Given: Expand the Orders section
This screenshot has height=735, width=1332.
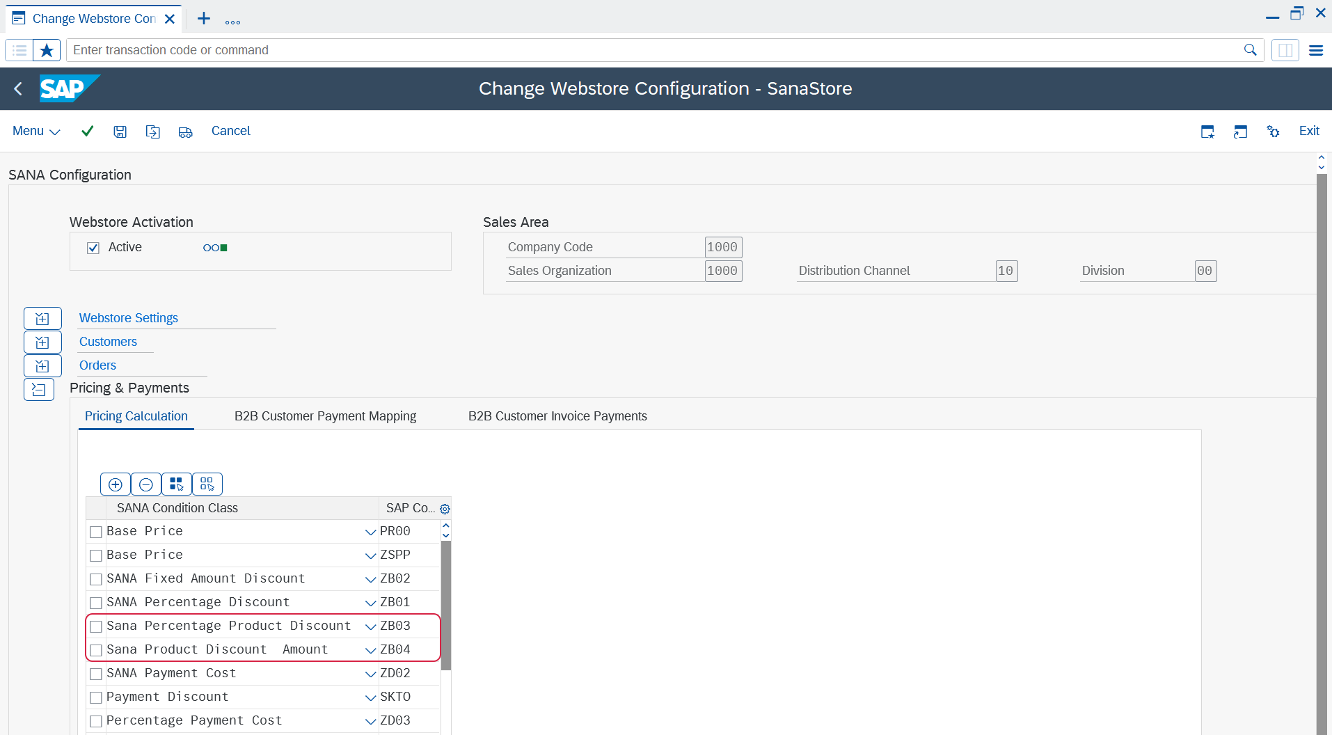Looking at the screenshot, I should point(42,366).
